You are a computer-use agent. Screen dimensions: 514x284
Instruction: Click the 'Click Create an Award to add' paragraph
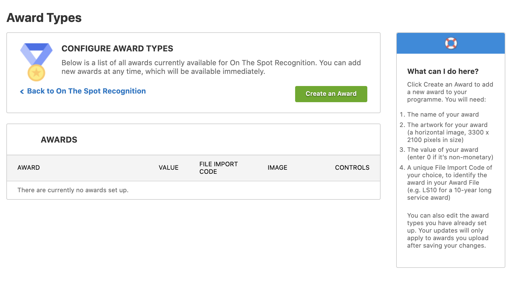[450, 92]
